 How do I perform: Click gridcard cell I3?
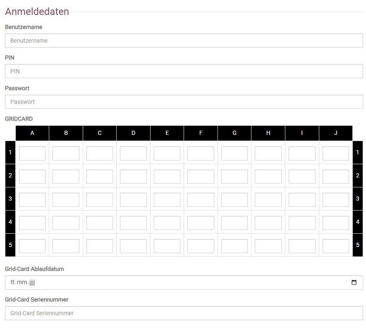click(302, 200)
